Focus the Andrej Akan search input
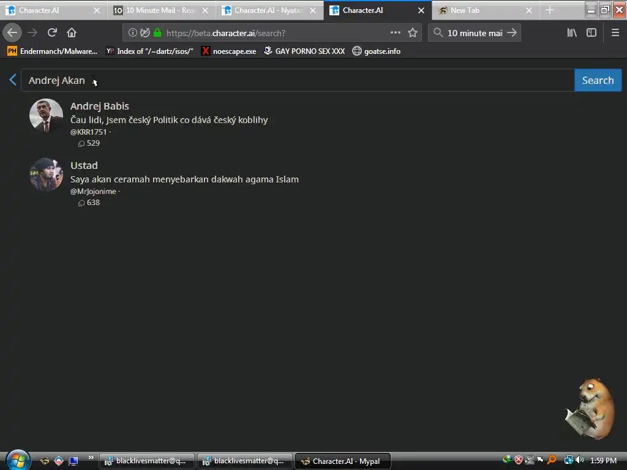This screenshot has width=627, height=470. click(298, 80)
